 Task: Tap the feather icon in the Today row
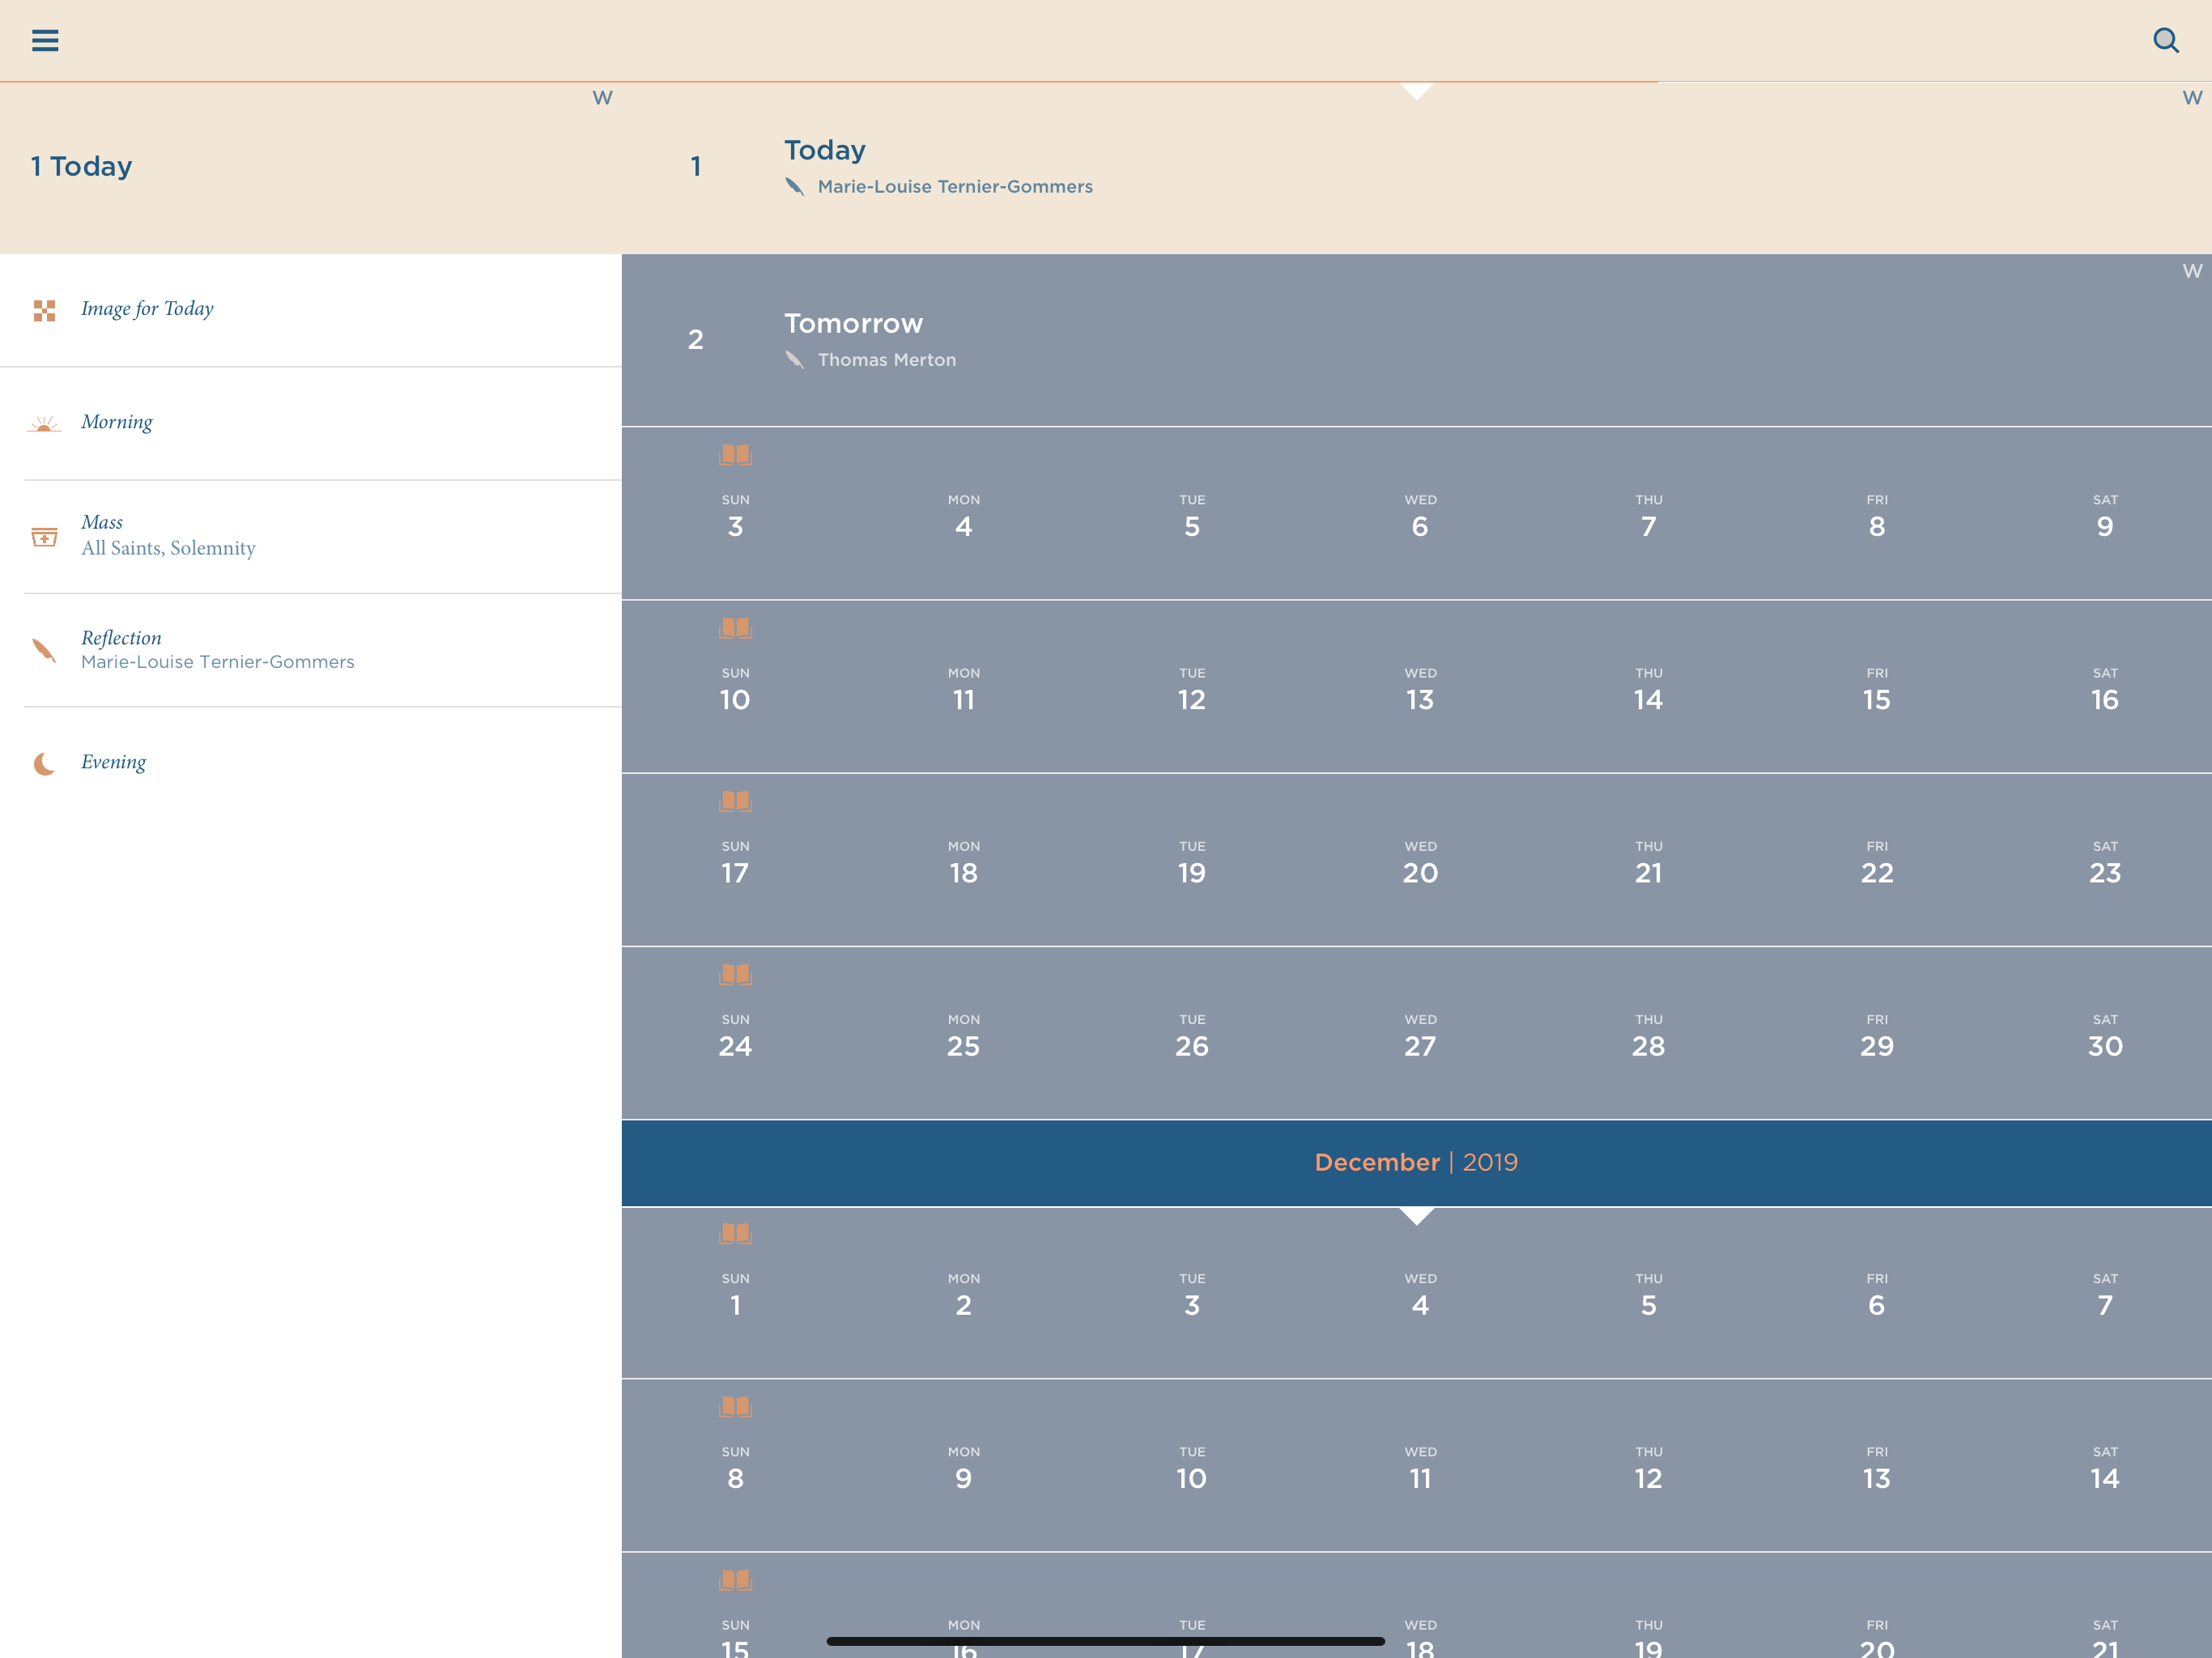pyautogui.click(x=794, y=186)
